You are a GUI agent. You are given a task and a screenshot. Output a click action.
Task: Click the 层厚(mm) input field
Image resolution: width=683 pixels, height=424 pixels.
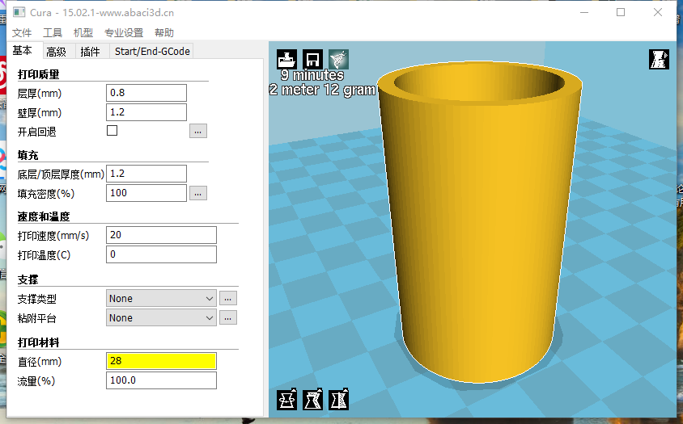pyautogui.click(x=146, y=93)
